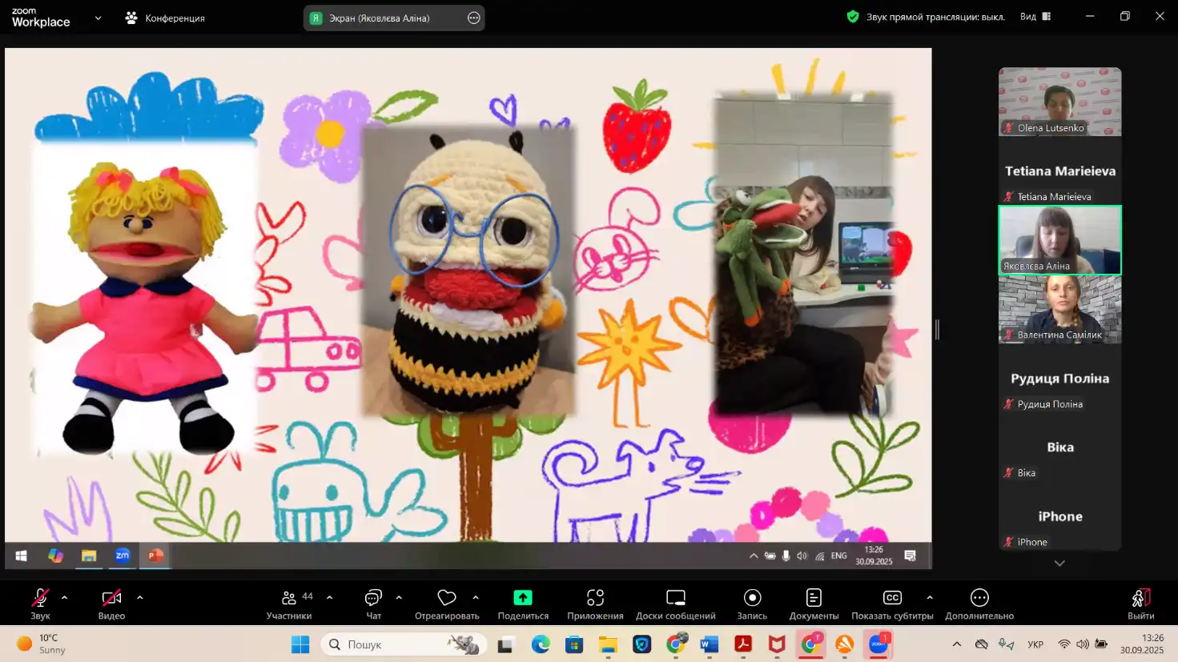The width and height of the screenshot is (1178, 662).
Task: Turn on camera with Видео button
Action: 111,599
